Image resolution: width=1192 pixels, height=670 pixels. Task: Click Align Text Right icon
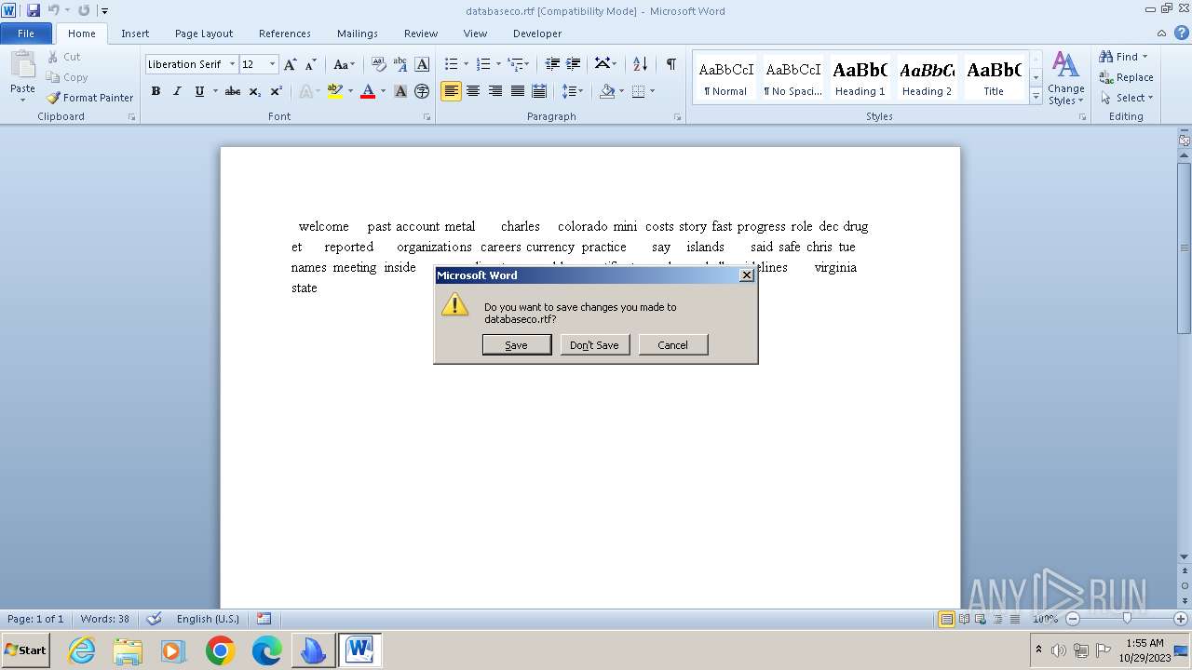(495, 91)
